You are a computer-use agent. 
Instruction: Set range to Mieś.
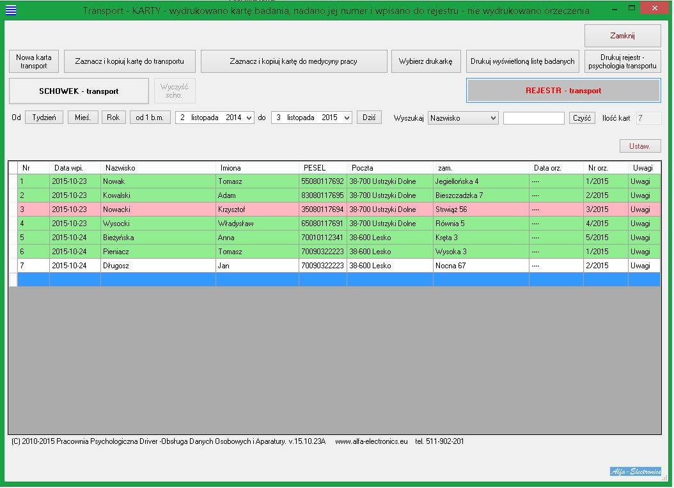(x=82, y=118)
